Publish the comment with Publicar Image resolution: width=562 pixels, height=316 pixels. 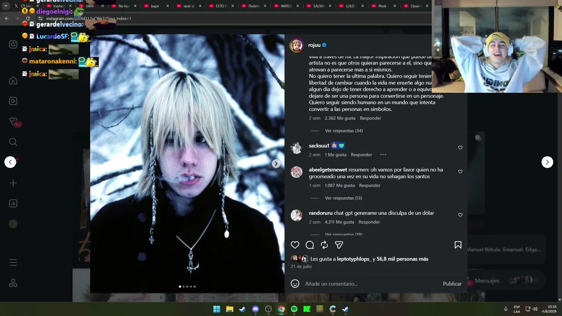(x=452, y=284)
